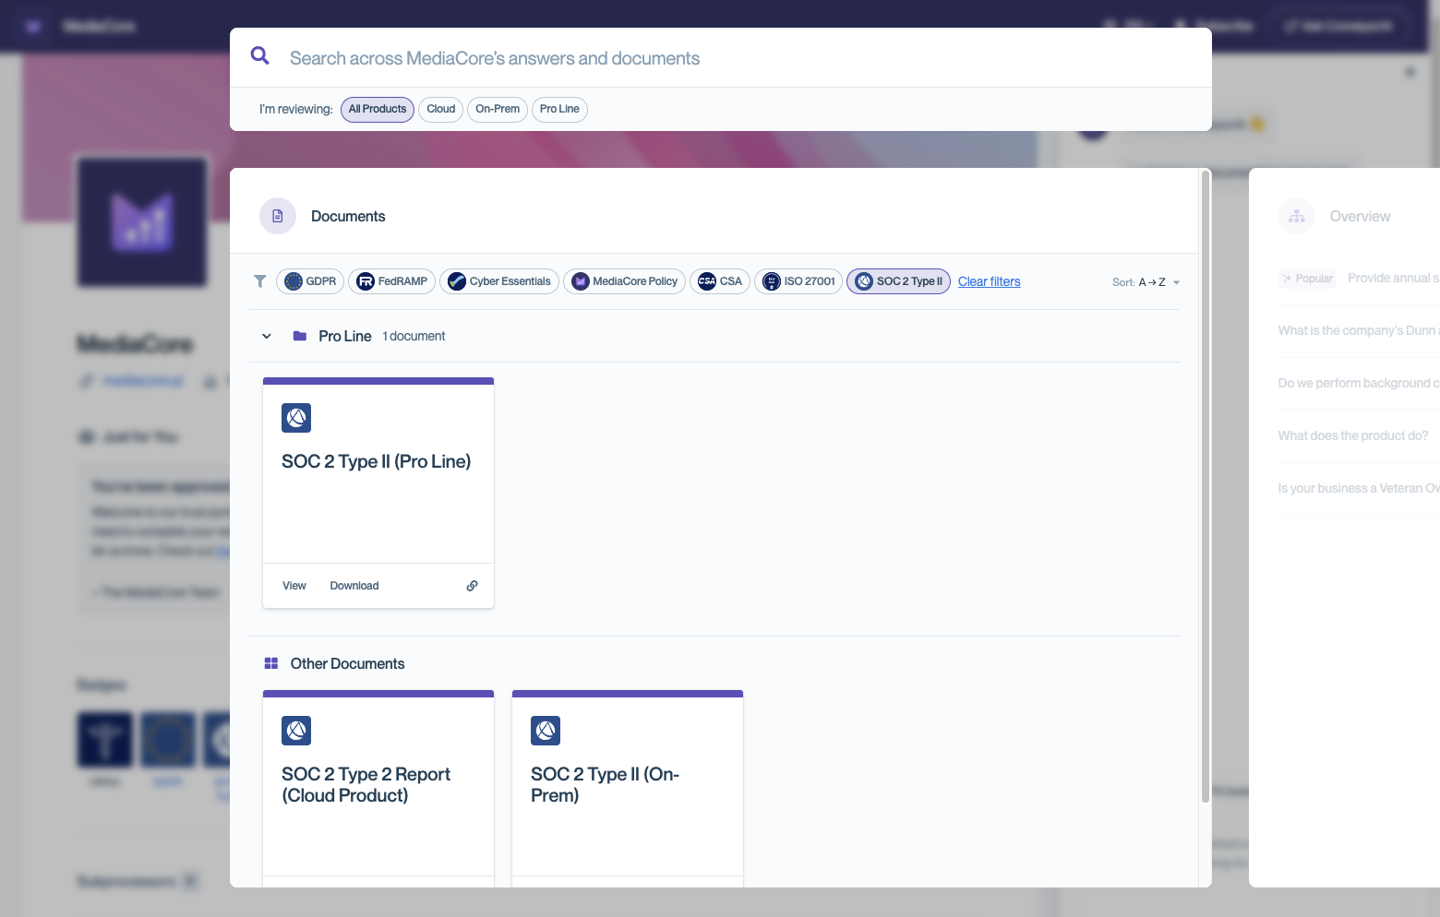Select the All Products reviewing chip

click(x=378, y=109)
